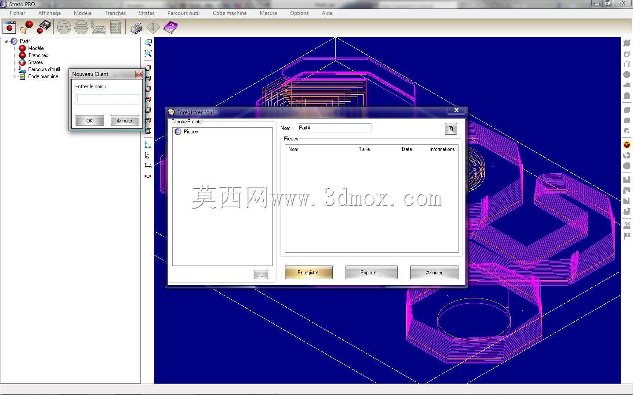Image resolution: width=633 pixels, height=395 pixels.
Task: Open help with the purple book icon
Action: 171,27
